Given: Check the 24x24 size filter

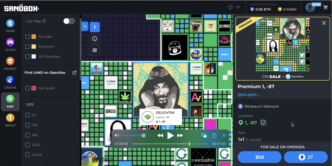Looking at the screenshot, I should (27, 155).
